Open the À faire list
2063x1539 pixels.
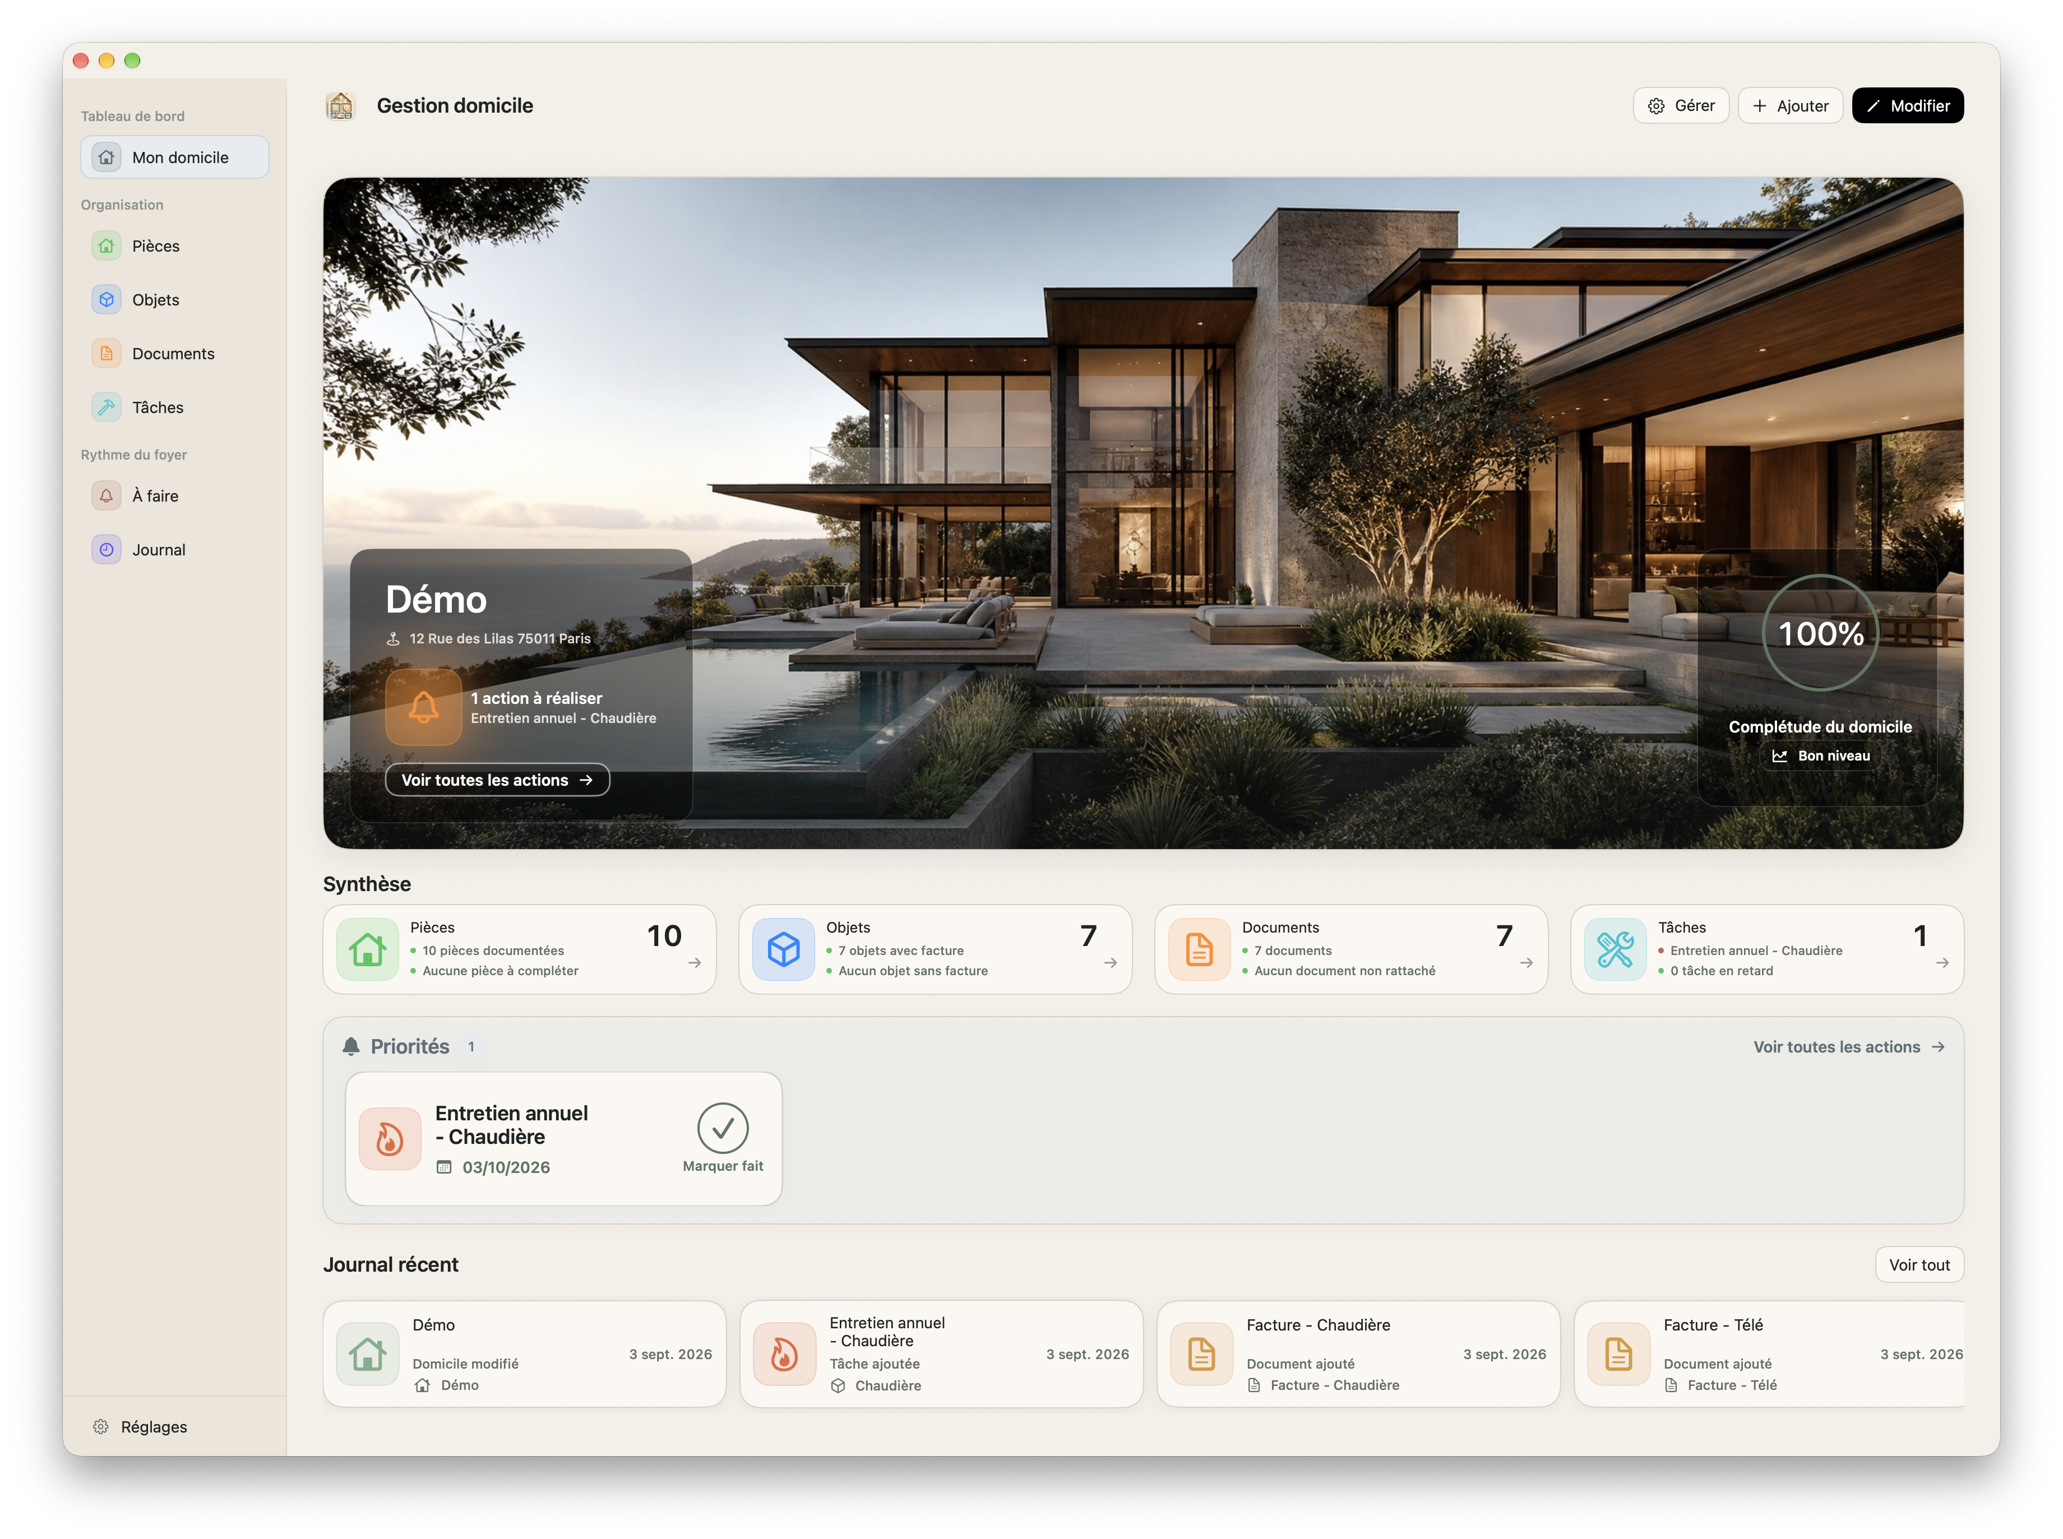coord(174,495)
